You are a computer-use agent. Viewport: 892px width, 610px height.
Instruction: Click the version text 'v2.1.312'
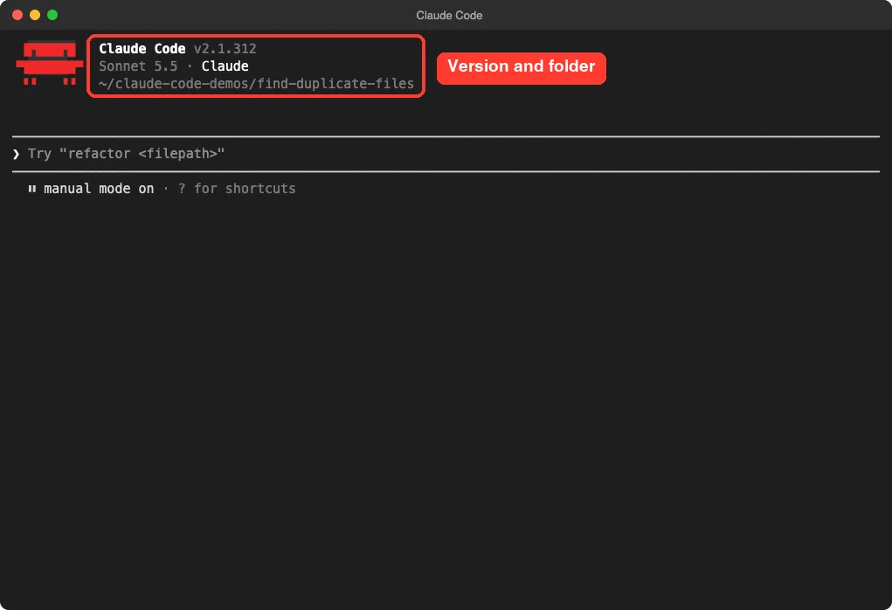[x=225, y=49]
